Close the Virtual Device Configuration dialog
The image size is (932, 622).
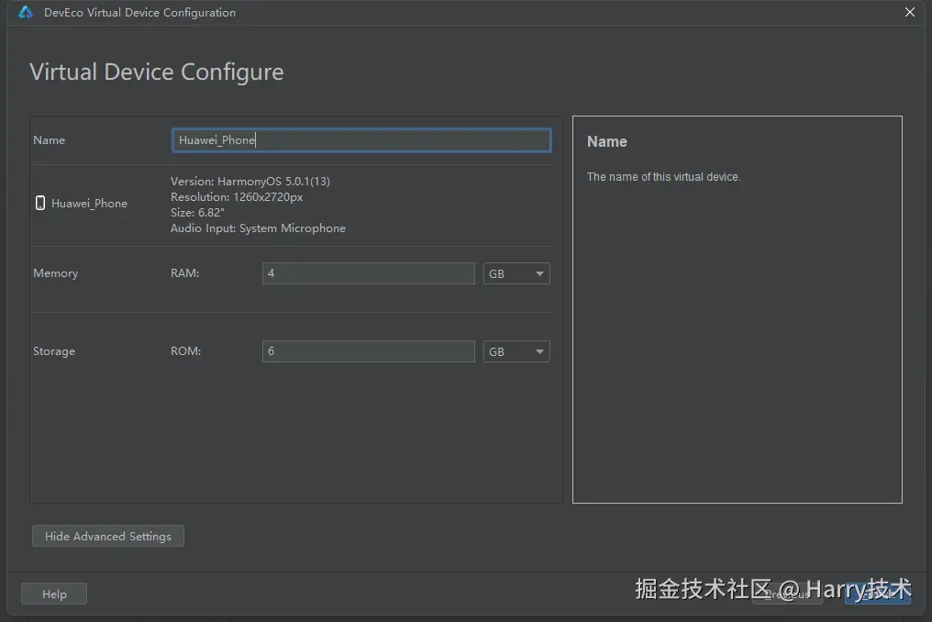click(910, 13)
